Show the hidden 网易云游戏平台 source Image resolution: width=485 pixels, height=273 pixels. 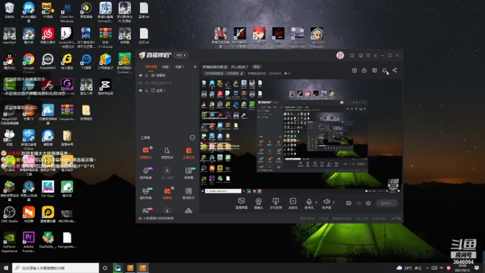pos(141,83)
